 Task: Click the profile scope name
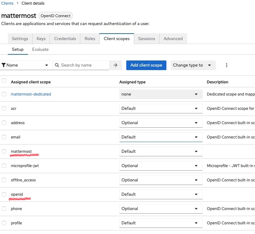click(16, 223)
